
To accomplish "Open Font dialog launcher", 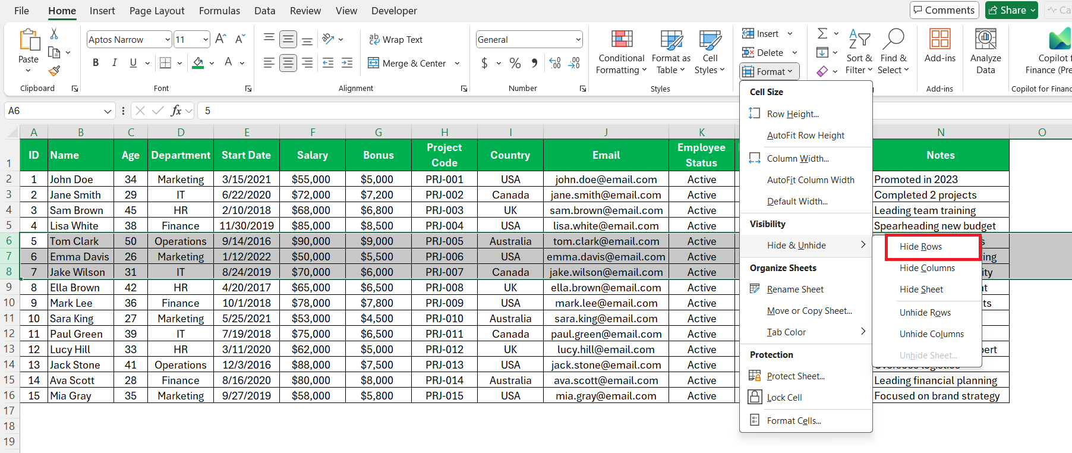I will coord(248,89).
